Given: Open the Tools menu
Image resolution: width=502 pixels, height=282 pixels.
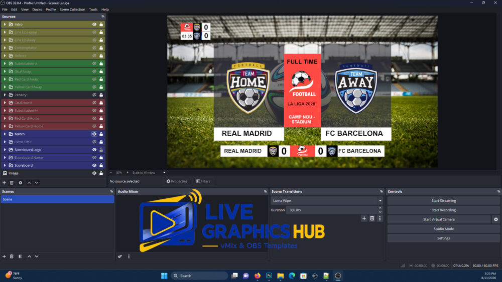Looking at the screenshot, I should point(93,10).
